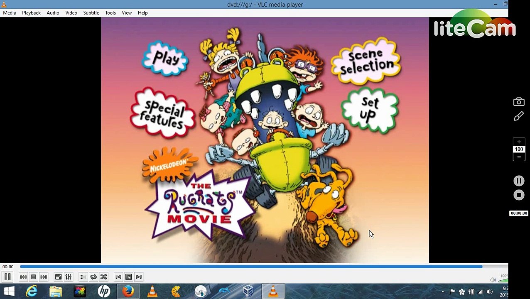Click the playback seek bar
530x299 pixels.
point(251,267)
